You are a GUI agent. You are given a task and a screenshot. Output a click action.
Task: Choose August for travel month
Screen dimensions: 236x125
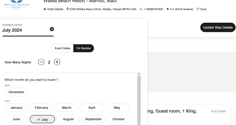[x=68, y=119]
